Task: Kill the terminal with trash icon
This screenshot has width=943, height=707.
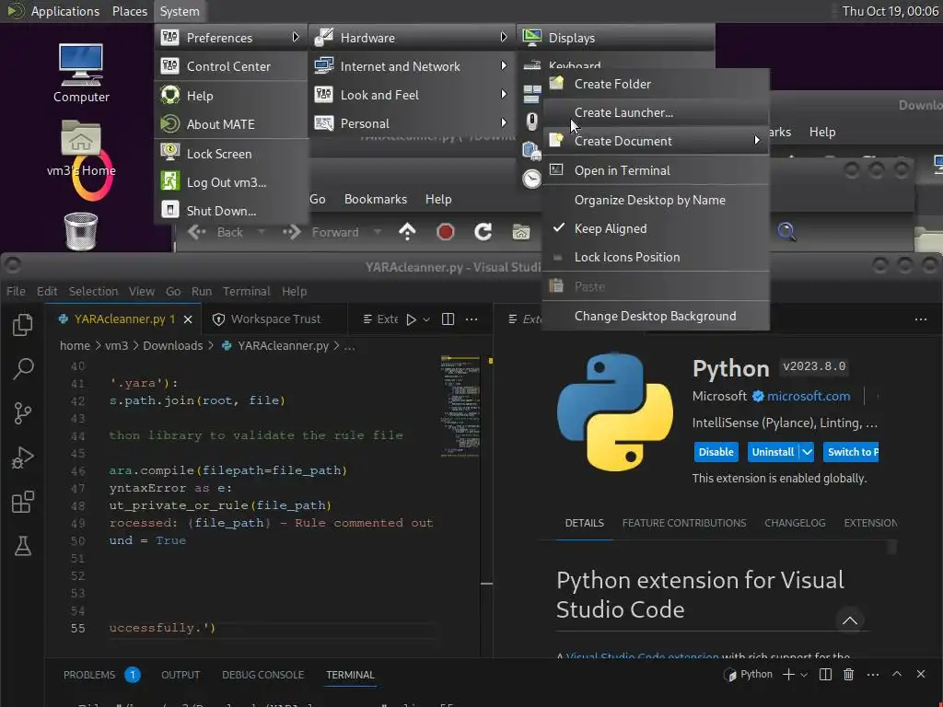Action: click(848, 675)
